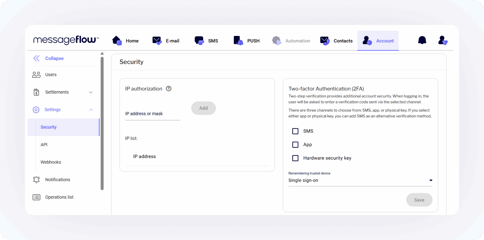Click Save in the 2FA panel

[x=419, y=200]
